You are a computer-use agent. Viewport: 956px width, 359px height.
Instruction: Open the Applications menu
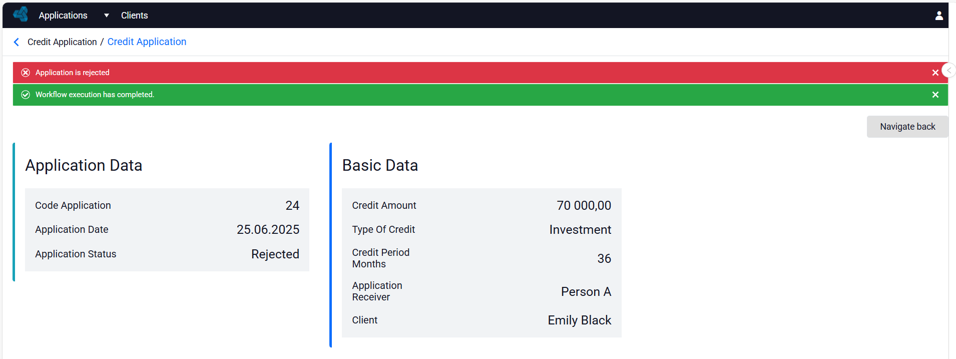point(63,16)
